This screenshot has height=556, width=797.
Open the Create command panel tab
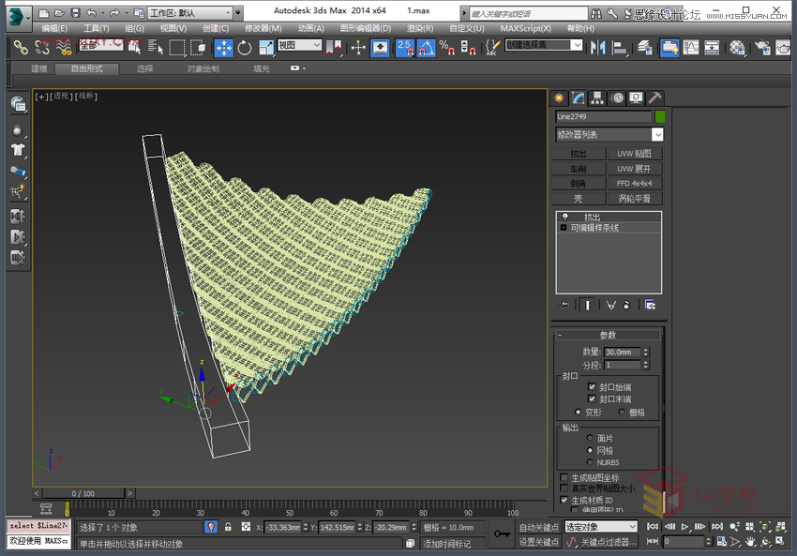559,98
